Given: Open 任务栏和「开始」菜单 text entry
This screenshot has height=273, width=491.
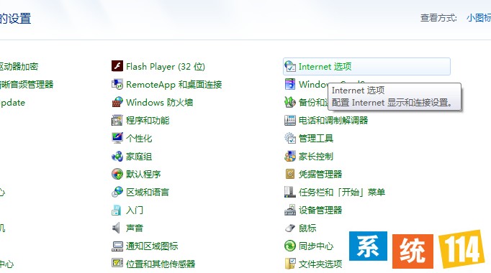Looking at the screenshot, I should [342, 192].
